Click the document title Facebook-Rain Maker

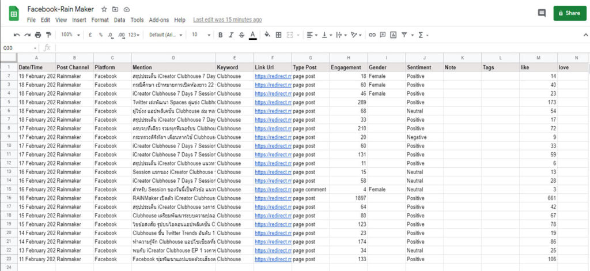point(60,9)
